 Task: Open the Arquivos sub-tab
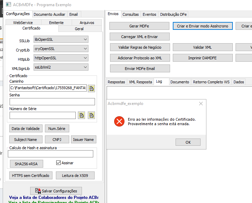point(87,23)
